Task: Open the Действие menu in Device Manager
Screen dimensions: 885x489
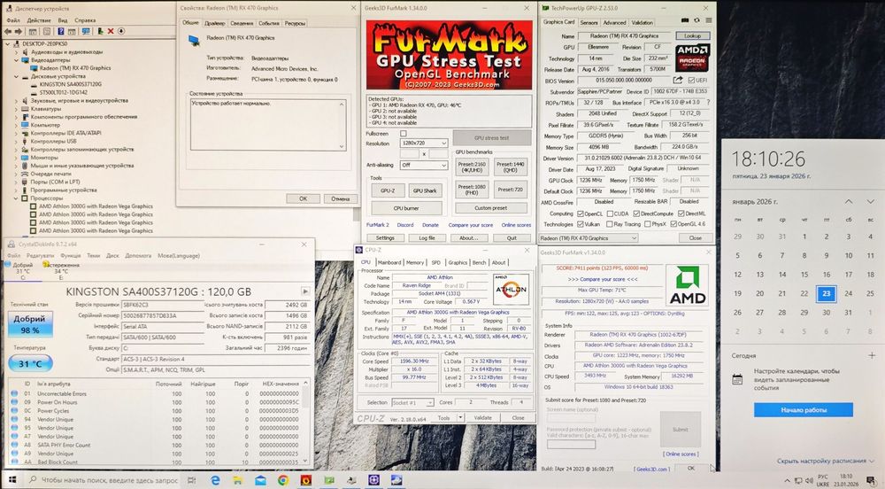Action: [x=39, y=20]
